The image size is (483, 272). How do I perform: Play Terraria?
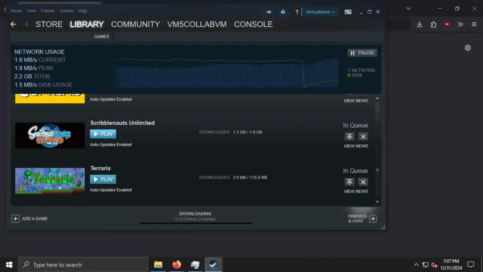(x=103, y=179)
